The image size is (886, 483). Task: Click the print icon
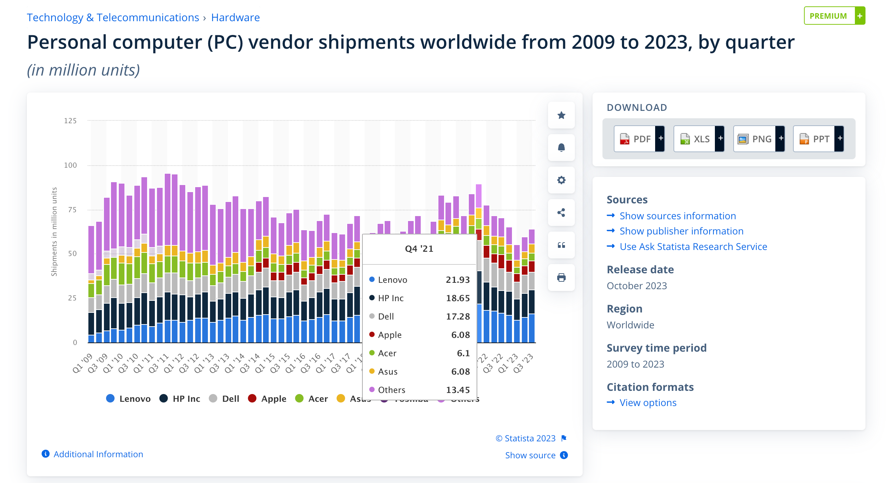[x=561, y=278]
